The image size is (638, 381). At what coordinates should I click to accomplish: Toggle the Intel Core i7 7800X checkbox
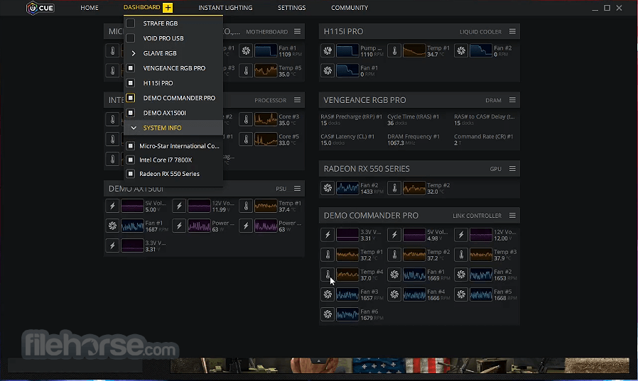[130, 160]
